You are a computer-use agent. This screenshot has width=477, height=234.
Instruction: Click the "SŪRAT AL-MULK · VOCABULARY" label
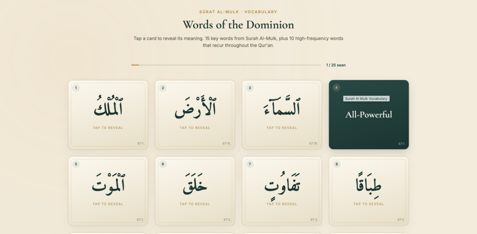(238, 12)
